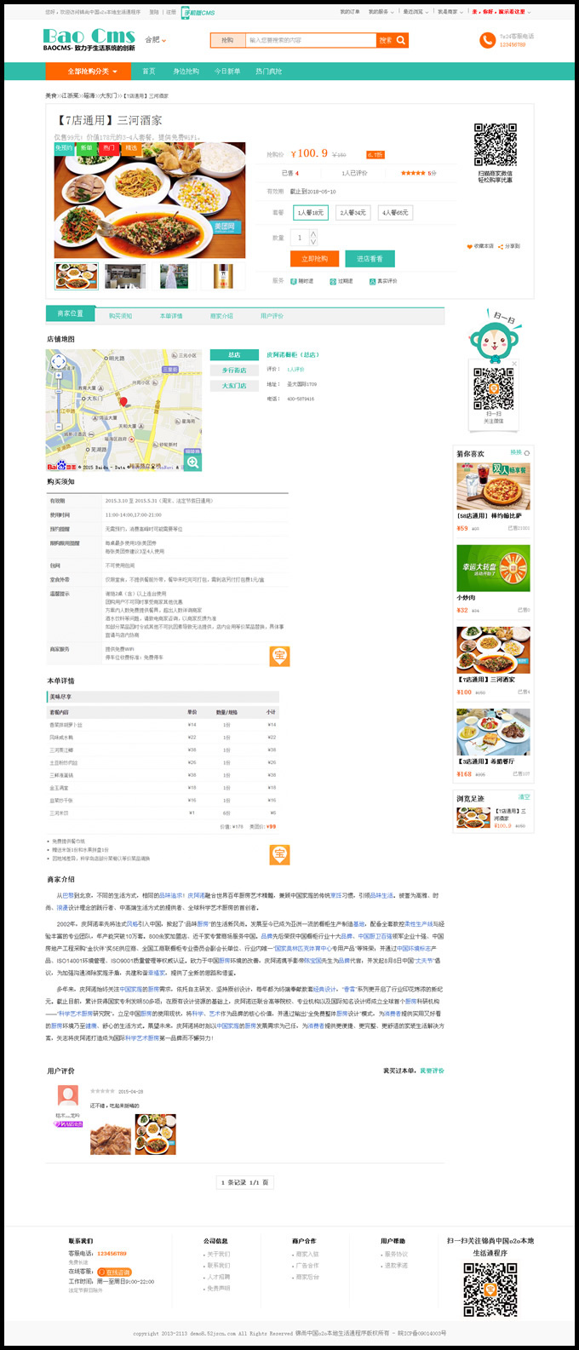Click the Baidu map logo
This screenshot has height=1350, width=579.
coord(61,466)
